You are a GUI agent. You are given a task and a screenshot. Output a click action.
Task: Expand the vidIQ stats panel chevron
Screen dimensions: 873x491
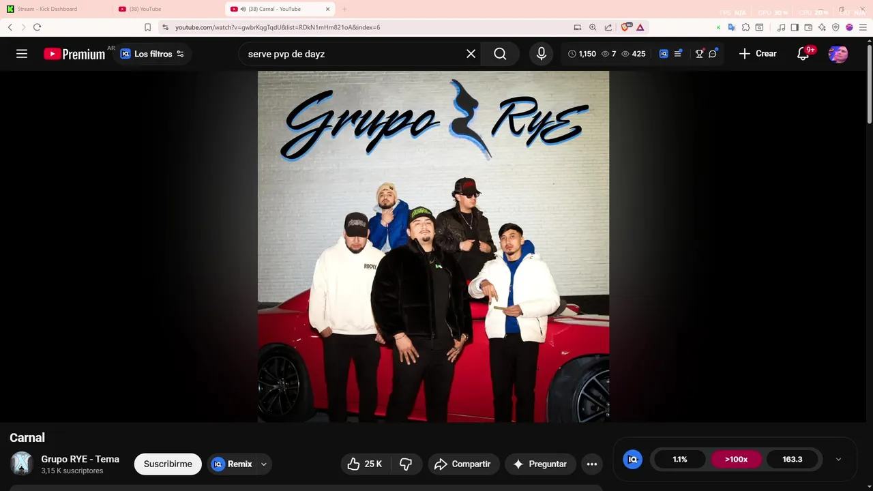point(838,459)
